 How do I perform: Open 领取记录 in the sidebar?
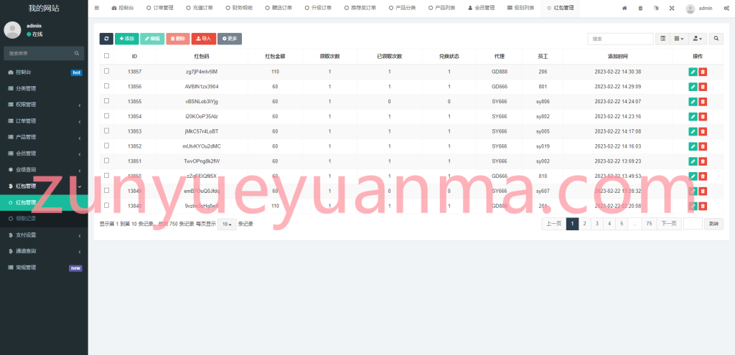coord(44,219)
